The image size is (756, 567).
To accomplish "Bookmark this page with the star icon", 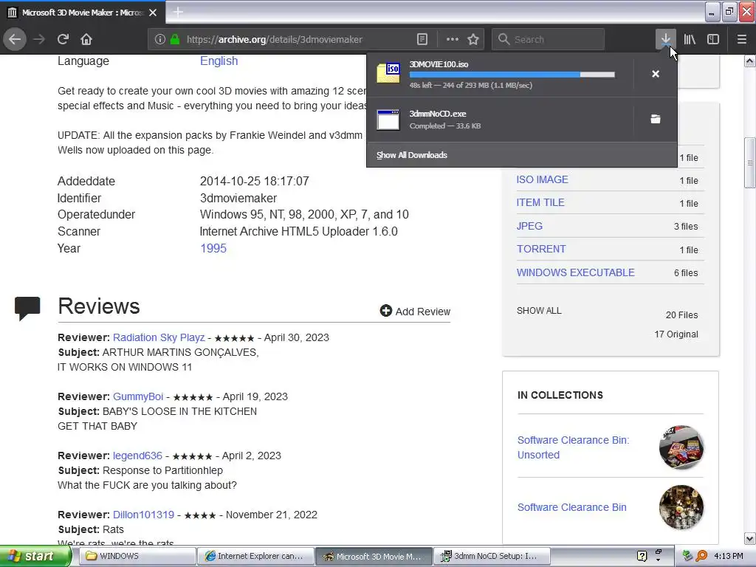I will pyautogui.click(x=473, y=40).
